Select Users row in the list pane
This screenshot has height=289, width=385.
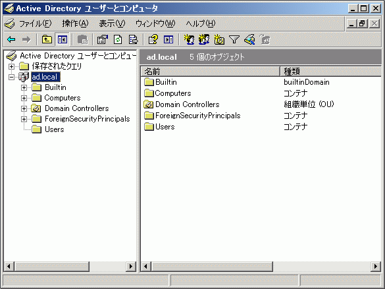coord(261,127)
